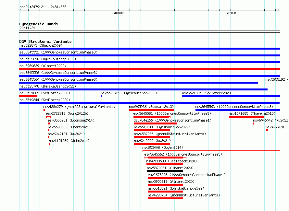Screen dimensions: 289x211
Task: Click the nsv5519611 (ByrskaBishop2022) red bar
Action: [x=152, y=130]
